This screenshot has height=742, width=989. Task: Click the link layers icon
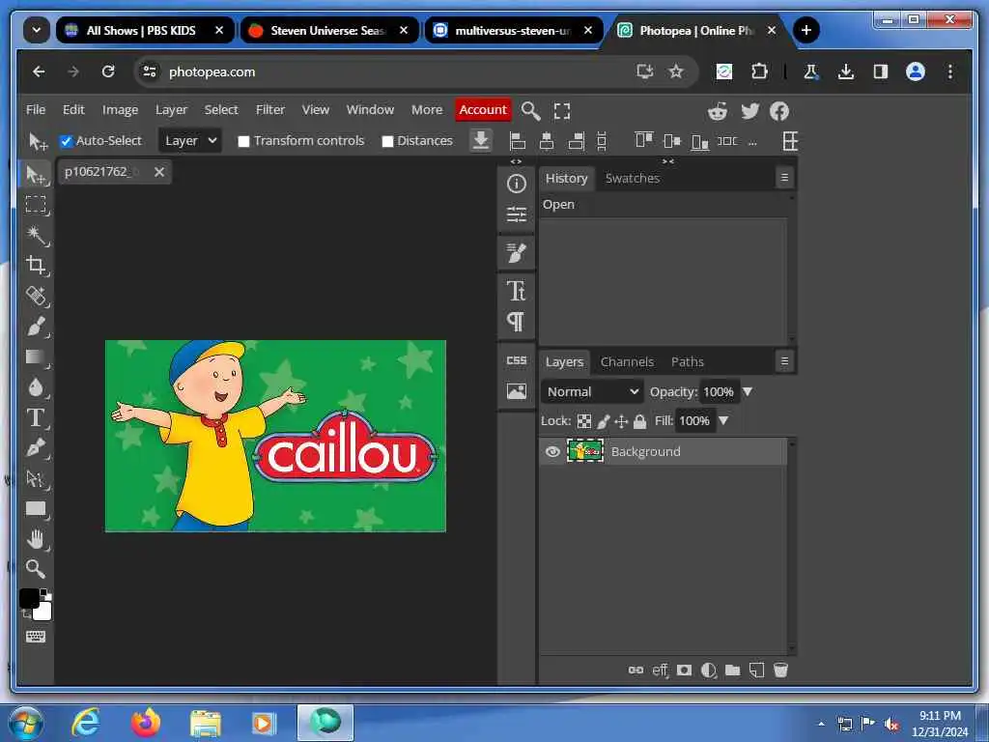click(636, 671)
